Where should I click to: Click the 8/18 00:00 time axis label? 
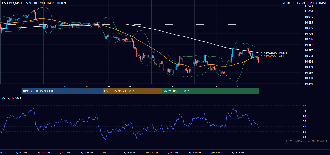[195, 152]
